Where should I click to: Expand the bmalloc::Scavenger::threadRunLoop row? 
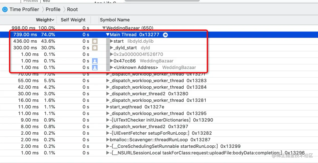pos(108,140)
